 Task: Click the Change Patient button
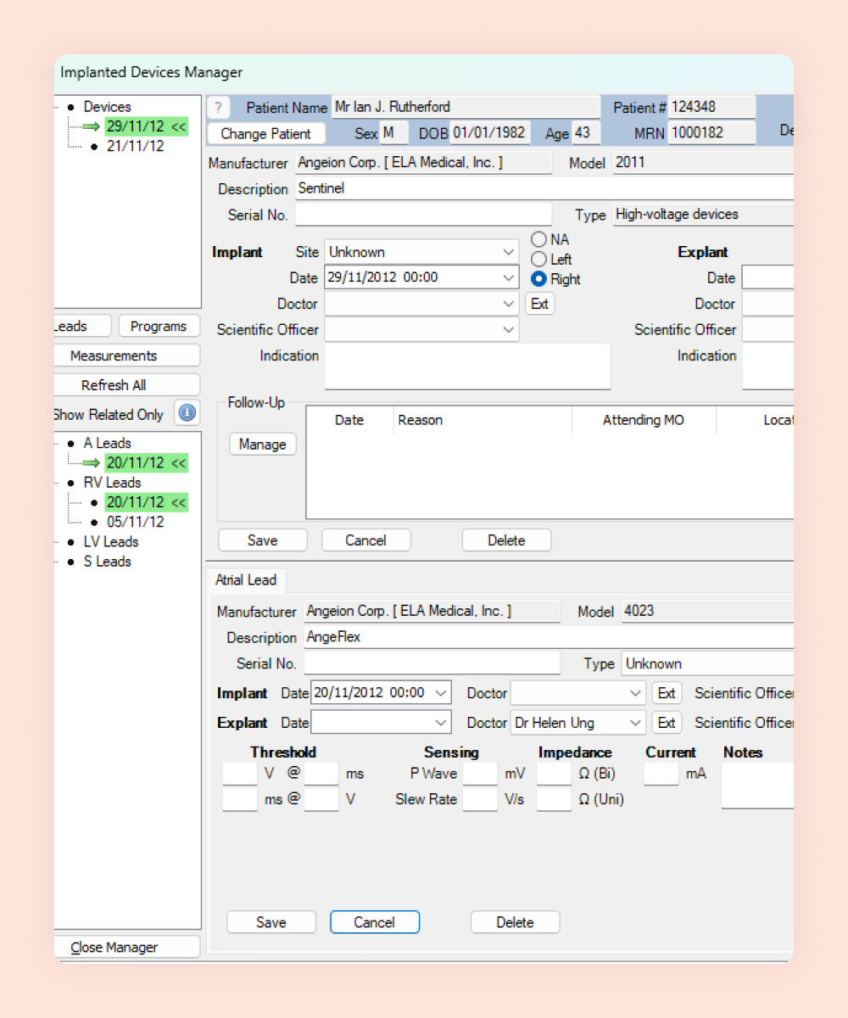pyautogui.click(x=266, y=133)
